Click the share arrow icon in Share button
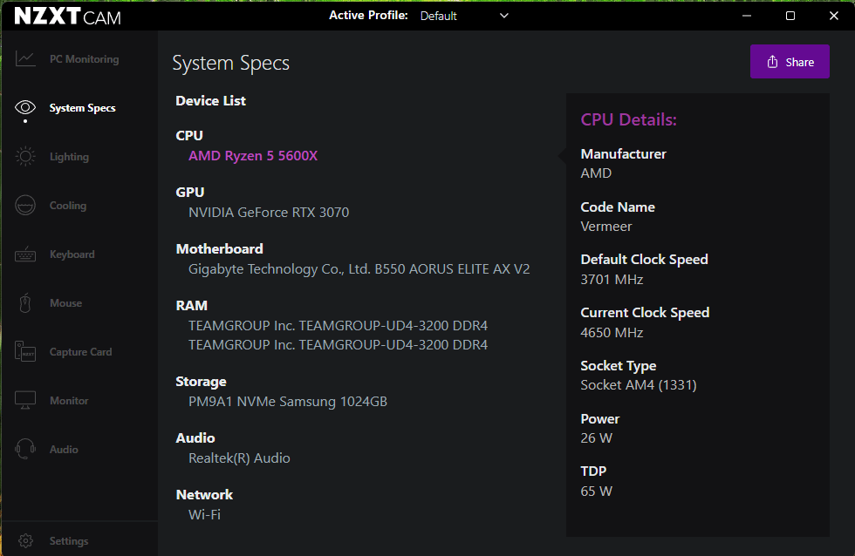The width and height of the screenshot is (855, 556). point(772,62)
